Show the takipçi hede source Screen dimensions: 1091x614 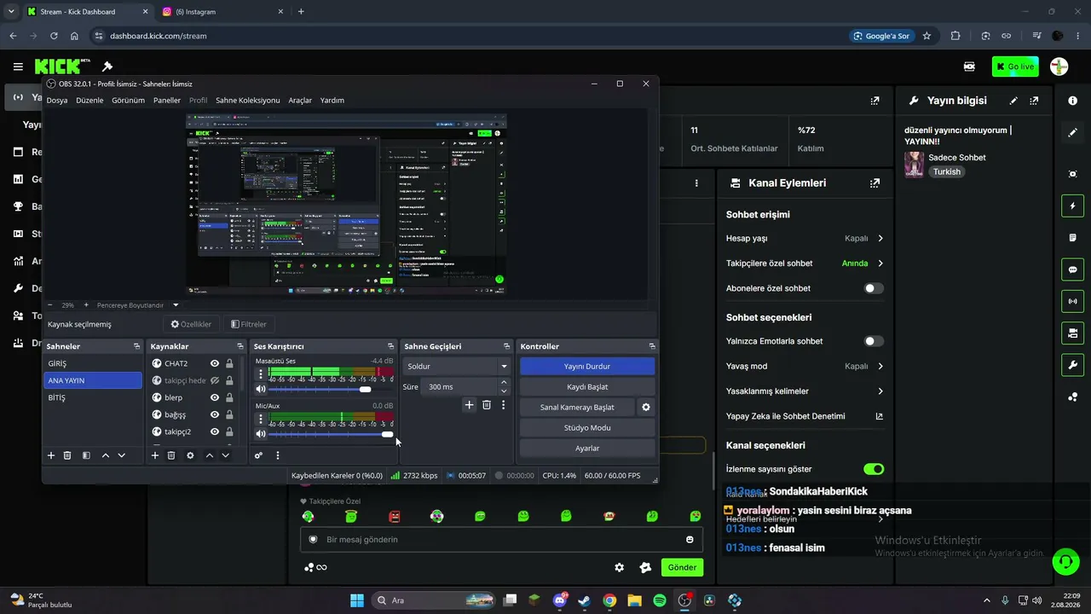215,380
